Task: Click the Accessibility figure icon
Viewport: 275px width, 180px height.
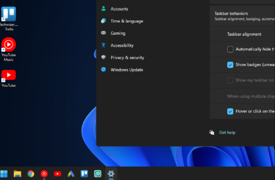Action: [103, 45]
